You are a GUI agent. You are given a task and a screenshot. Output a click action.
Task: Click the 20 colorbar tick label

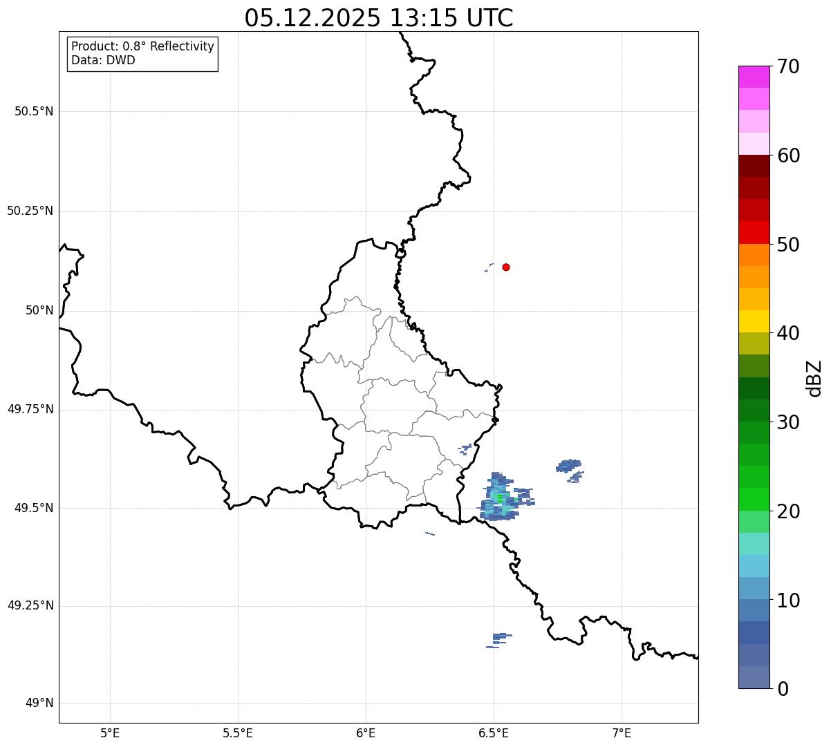click(x=789, y=511)
